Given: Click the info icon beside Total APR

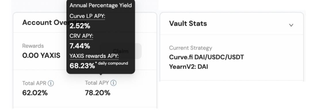Looking at the screenshot, I should click(51, 83).
